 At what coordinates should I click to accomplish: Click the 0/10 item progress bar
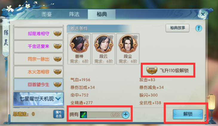(104, 115)
